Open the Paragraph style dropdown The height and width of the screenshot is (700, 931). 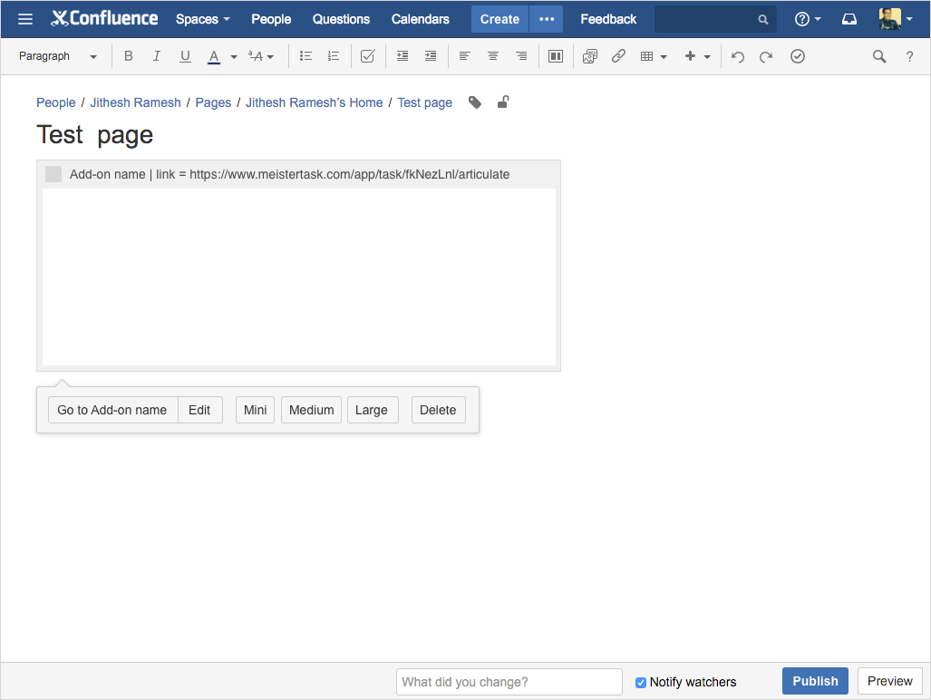pyautogui.click(x=58, y=56)
